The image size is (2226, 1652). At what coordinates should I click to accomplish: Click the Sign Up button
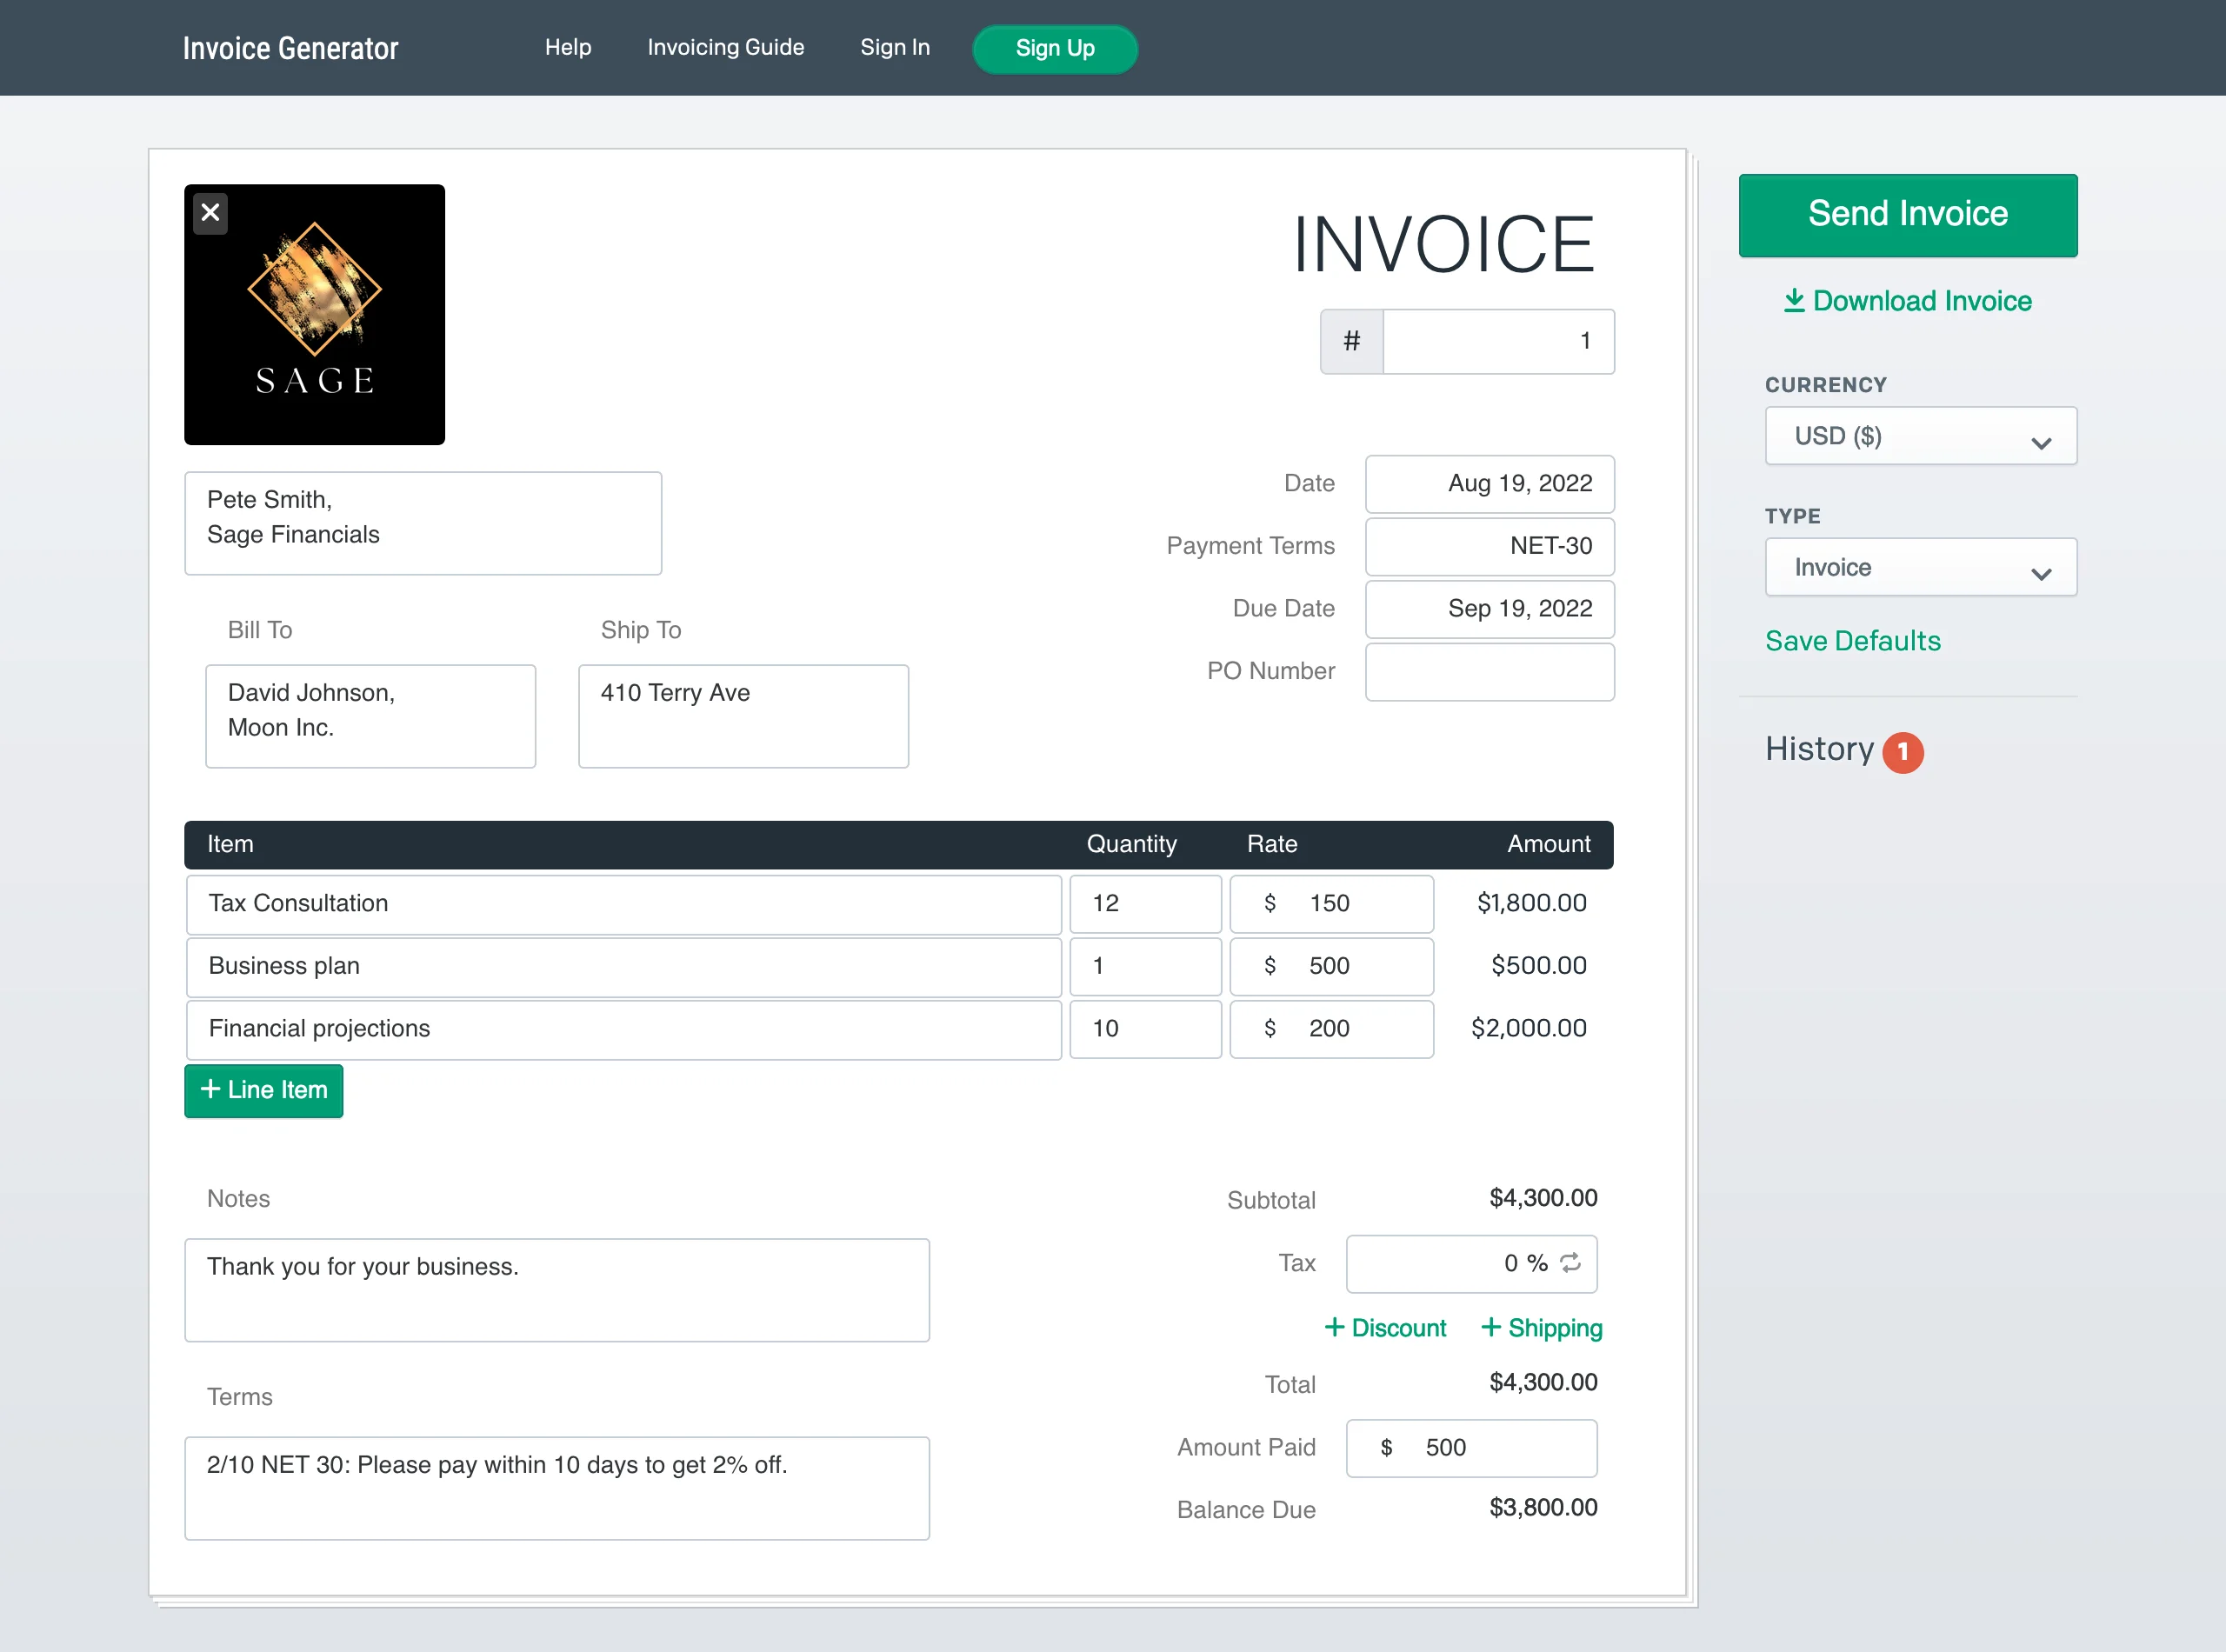(x=1054, y=48)
